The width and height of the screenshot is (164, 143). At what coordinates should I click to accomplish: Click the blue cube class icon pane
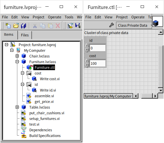point(158,21)
